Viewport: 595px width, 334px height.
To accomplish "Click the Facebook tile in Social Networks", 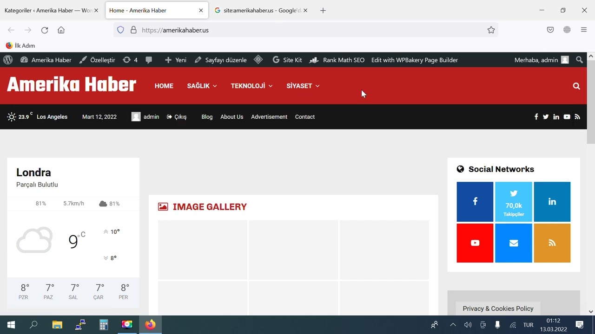I will tap(475, 202).
